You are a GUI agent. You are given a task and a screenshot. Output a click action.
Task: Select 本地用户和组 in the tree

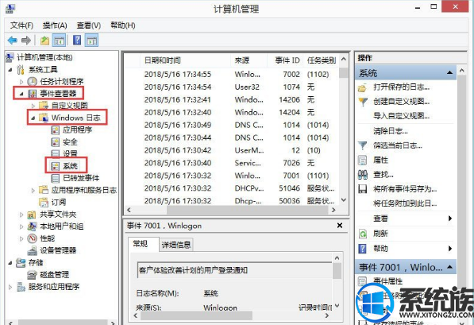click(x=61, y=226)
